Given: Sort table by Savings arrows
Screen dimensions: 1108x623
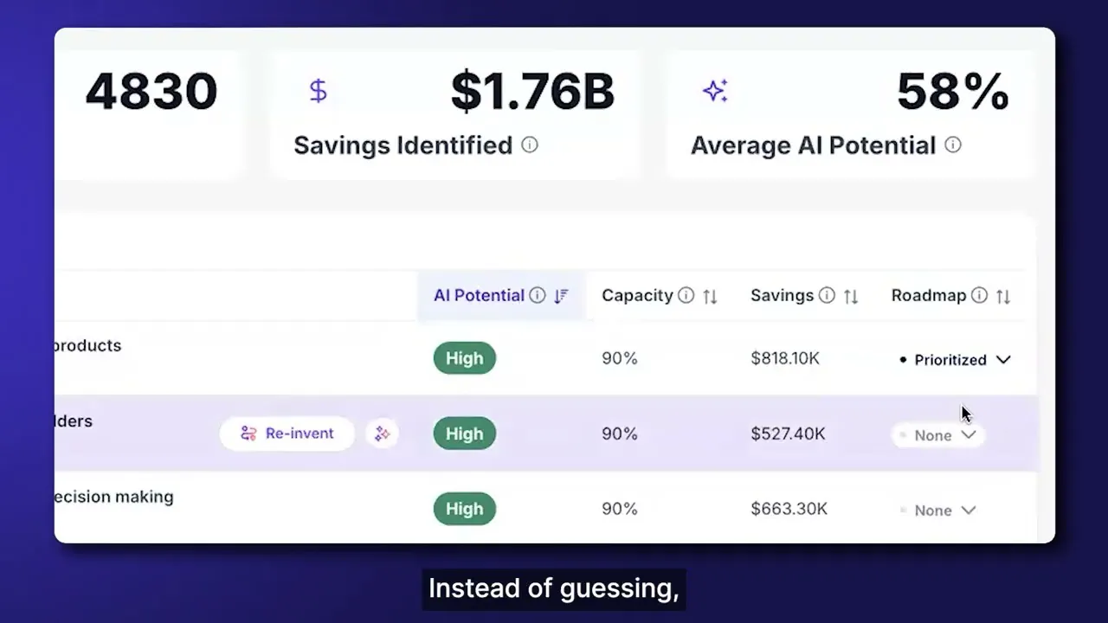Looking at the screenshot, I should (851, 296).
